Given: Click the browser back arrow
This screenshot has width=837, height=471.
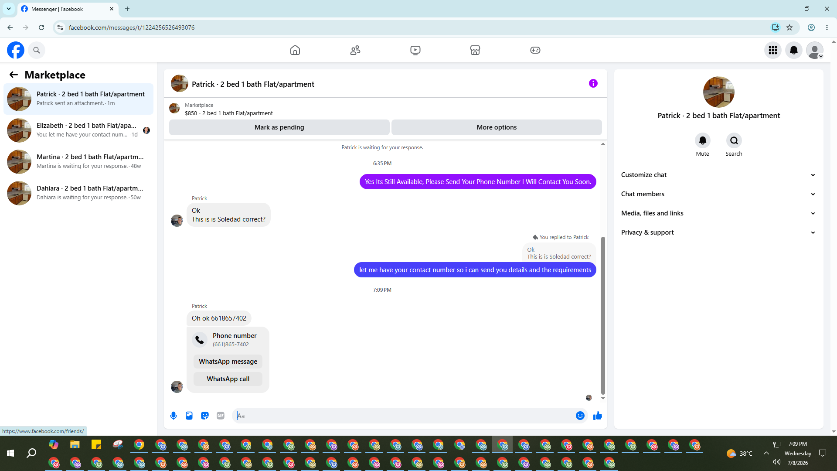Looking at the screenshot, I should click(10, 27).
